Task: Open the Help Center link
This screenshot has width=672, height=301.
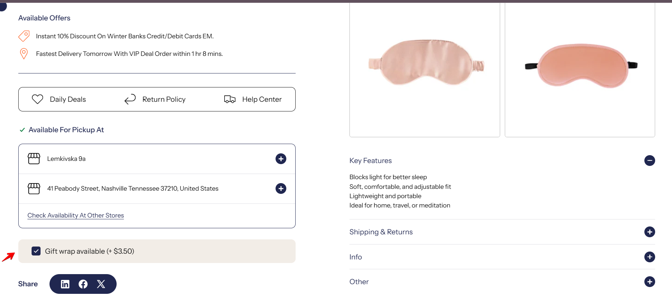Action: [262, 99]
